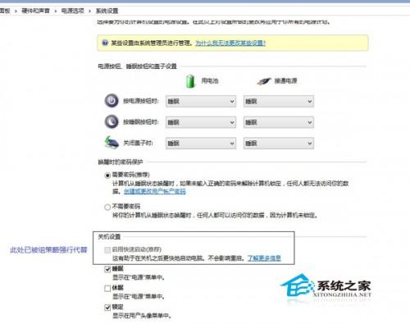This screenshot has height=324, width=410.
Task: Open the 按电源按钮时 dropdown under 接通电源
Action: (279, 102)
